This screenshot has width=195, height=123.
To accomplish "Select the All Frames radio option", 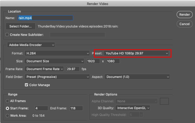I will tap(8, 101).
